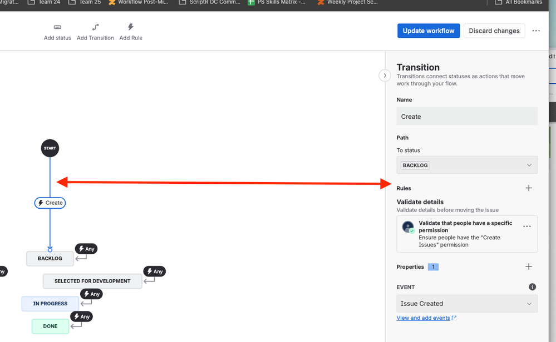
Task: Add a new rule with the plus icon
Action: [x=529, y=188]
